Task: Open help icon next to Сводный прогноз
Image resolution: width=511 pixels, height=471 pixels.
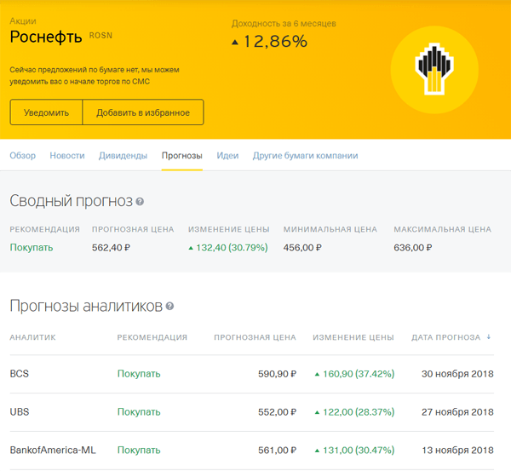Action: 140,202
